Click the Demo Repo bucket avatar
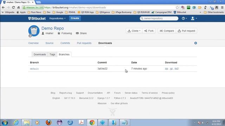Viewport: 225px width, 126px height. pyautogui.click(x=34, y=31)
